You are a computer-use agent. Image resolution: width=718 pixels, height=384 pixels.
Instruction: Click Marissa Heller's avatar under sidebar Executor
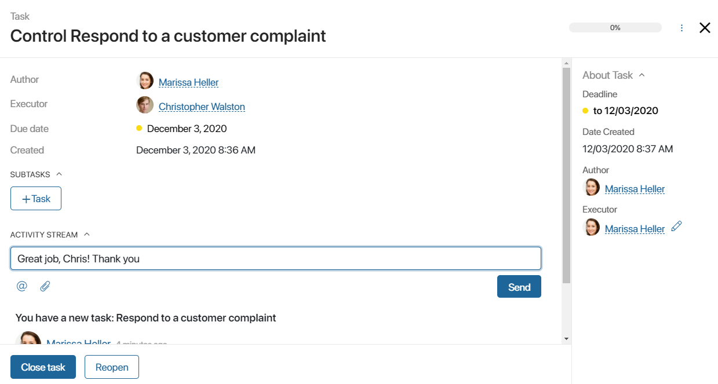tap(592, 227)
